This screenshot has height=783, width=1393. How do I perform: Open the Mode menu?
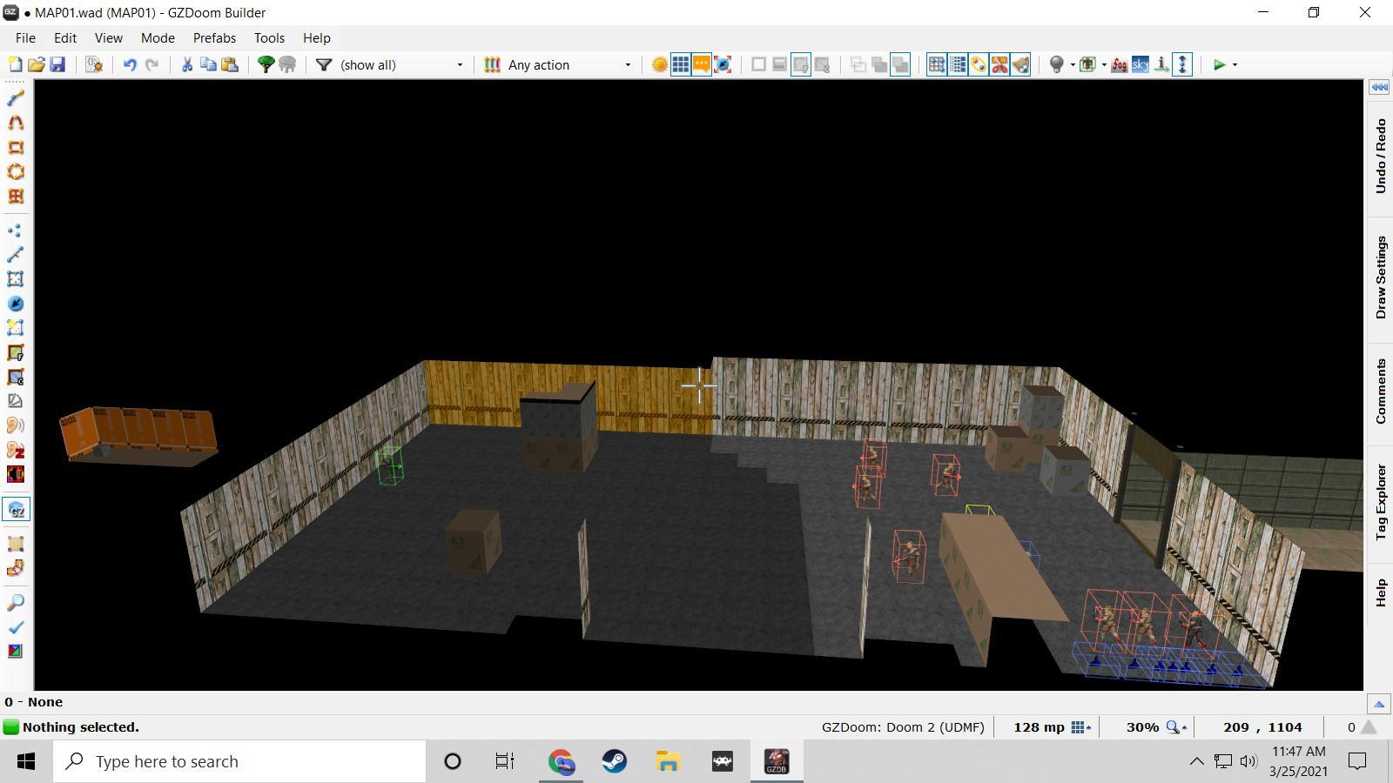coord(158,38)
